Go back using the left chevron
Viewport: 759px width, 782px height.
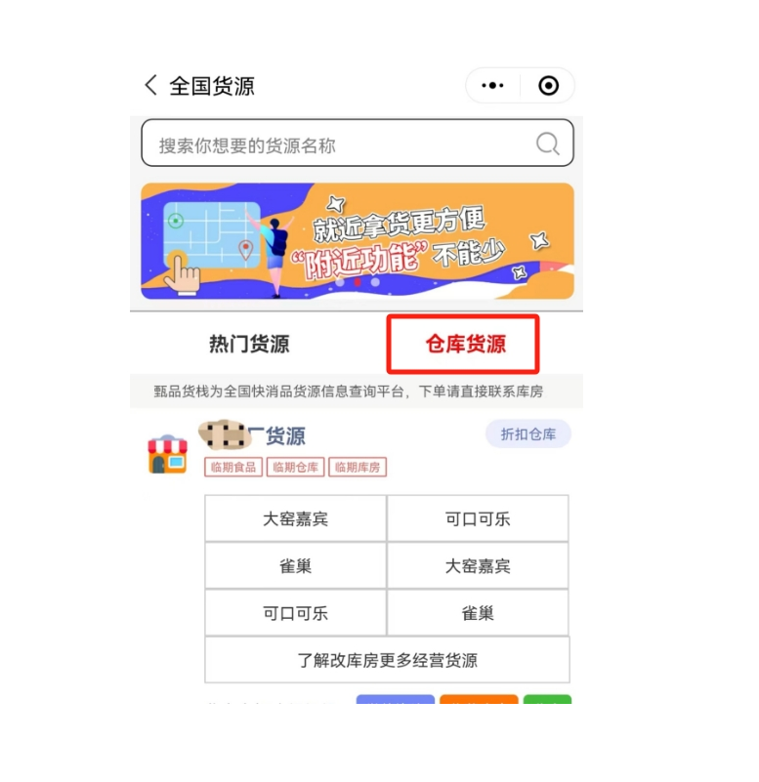150,85
